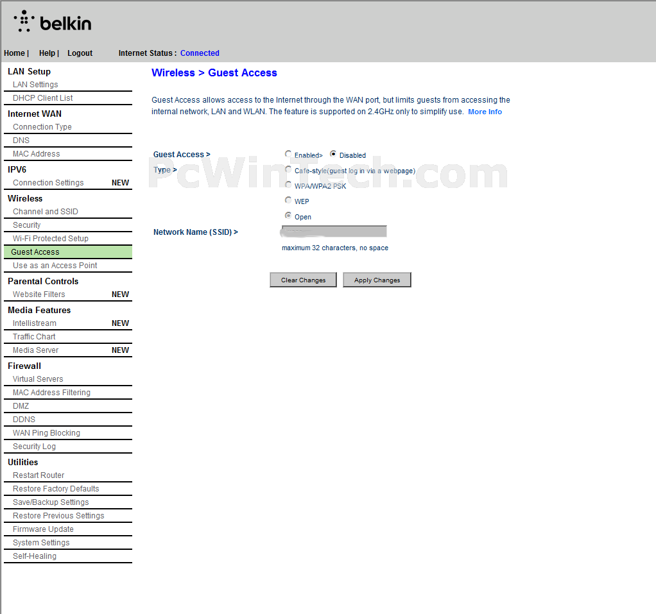Open Save/Backup Settings page

coord(51,502)
